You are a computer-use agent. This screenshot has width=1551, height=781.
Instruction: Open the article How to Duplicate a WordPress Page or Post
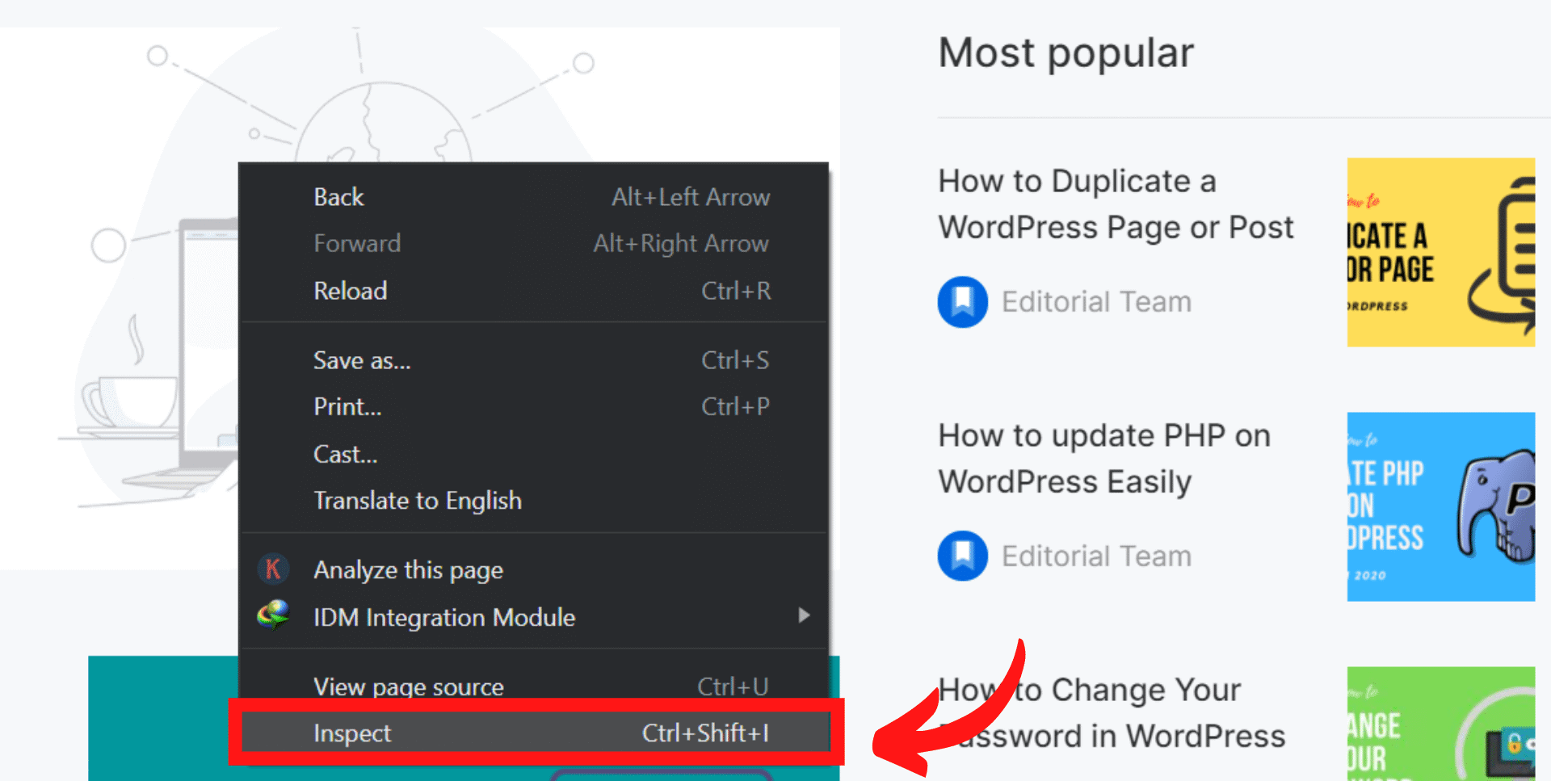[x=1116, y=204]
